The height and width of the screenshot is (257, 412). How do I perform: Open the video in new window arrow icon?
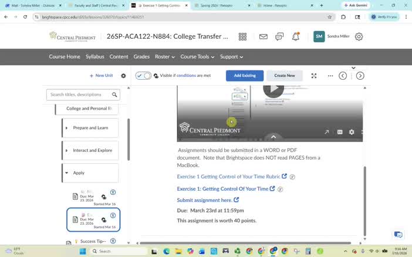326,132
